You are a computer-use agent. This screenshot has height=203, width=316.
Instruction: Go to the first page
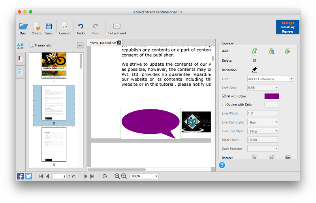coord(41,176)
